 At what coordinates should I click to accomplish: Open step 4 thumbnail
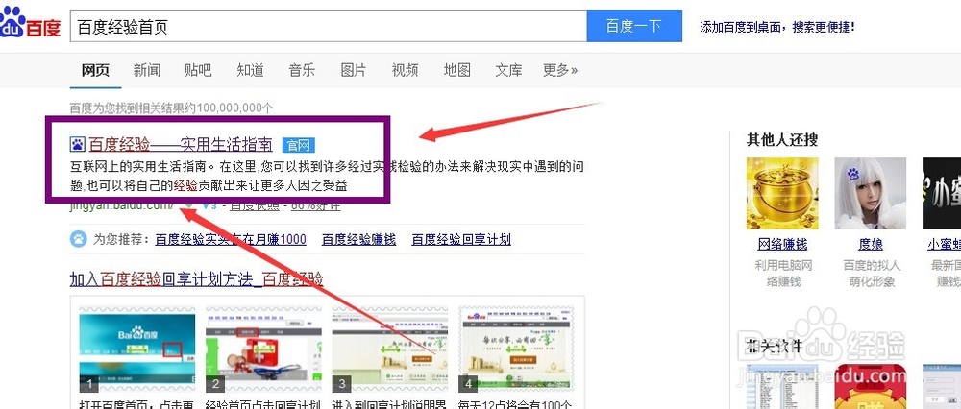(x=516, y=349)
